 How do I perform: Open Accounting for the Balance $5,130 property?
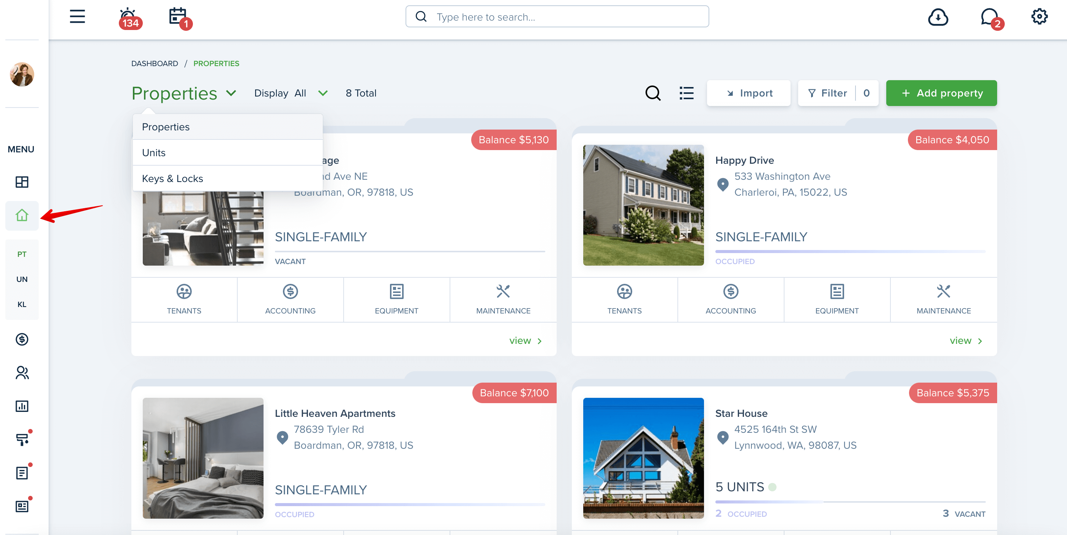(x=290, y=300)
